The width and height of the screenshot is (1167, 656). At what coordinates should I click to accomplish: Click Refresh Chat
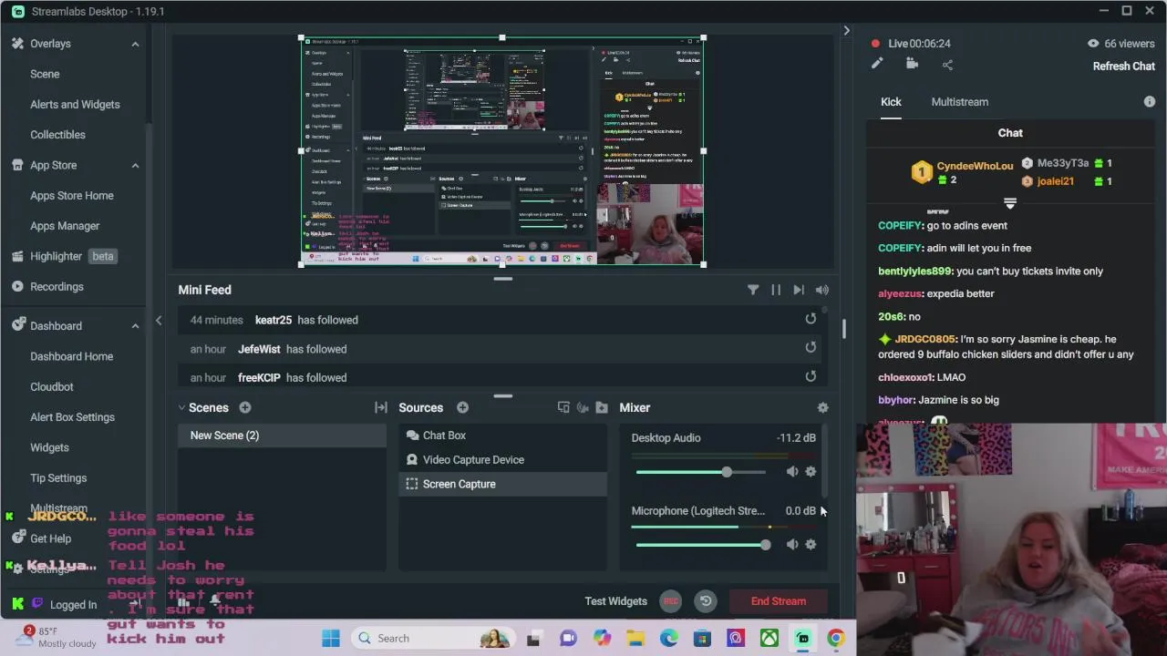tap(1124, 67)
